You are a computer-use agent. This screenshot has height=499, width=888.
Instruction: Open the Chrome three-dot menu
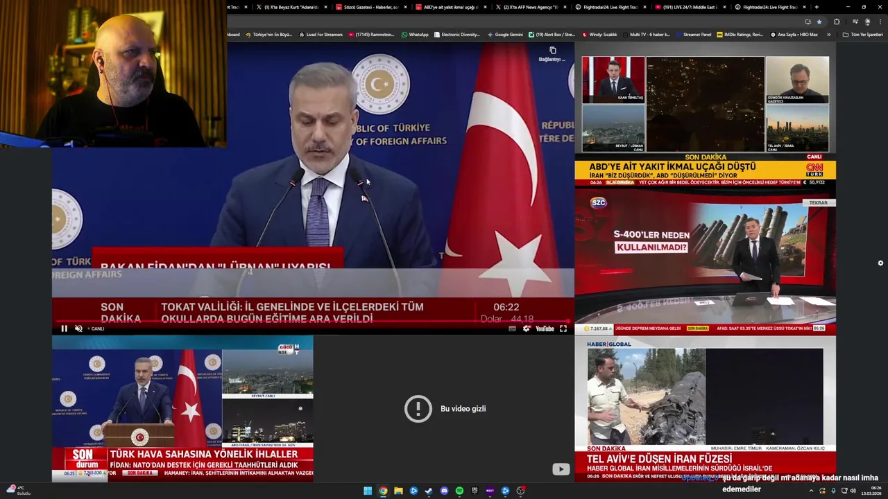click(880, 21)
